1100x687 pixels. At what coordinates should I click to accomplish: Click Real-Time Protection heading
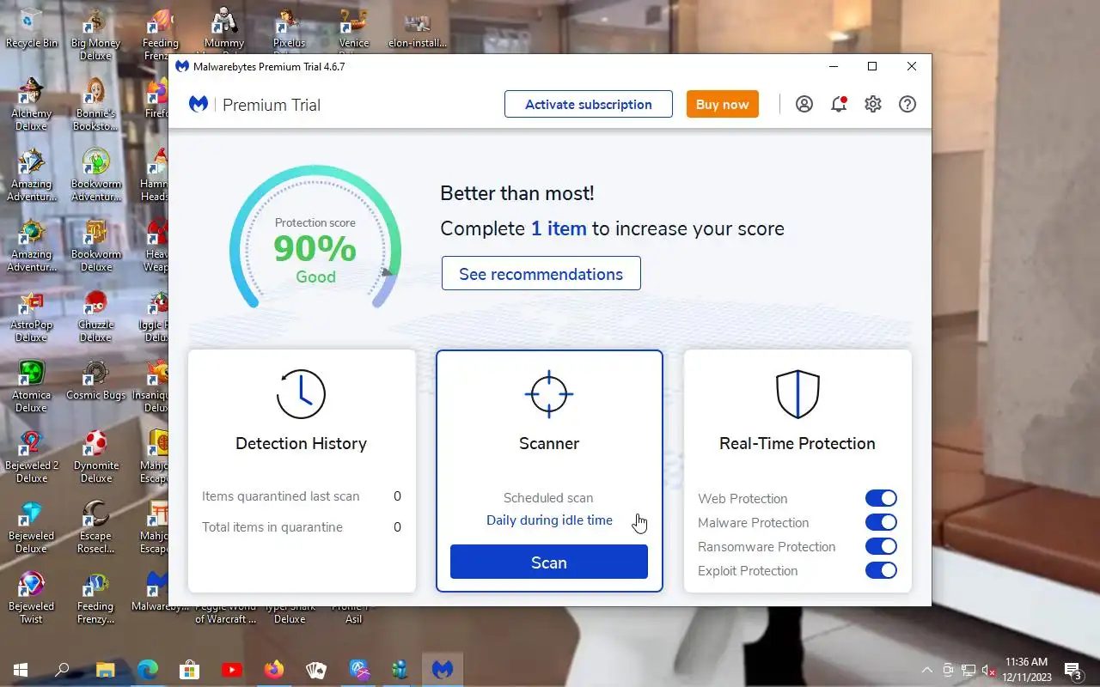pos(797,443)
